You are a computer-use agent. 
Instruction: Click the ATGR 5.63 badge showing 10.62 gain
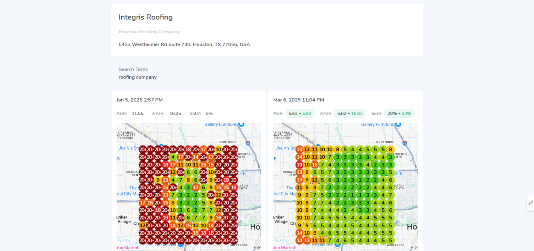point(350,114)
